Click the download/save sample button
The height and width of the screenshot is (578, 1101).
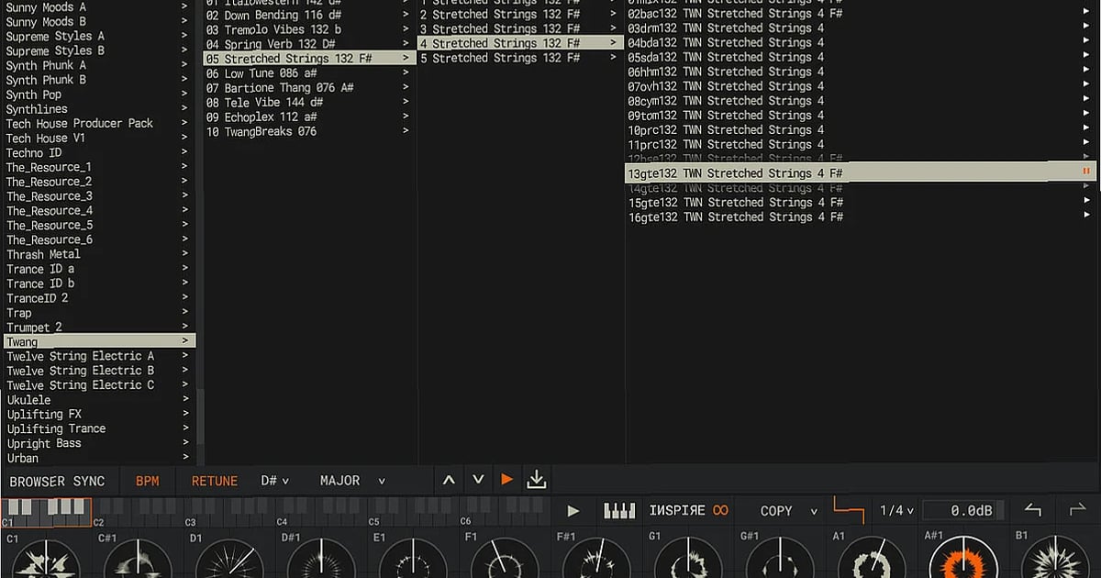537,479
